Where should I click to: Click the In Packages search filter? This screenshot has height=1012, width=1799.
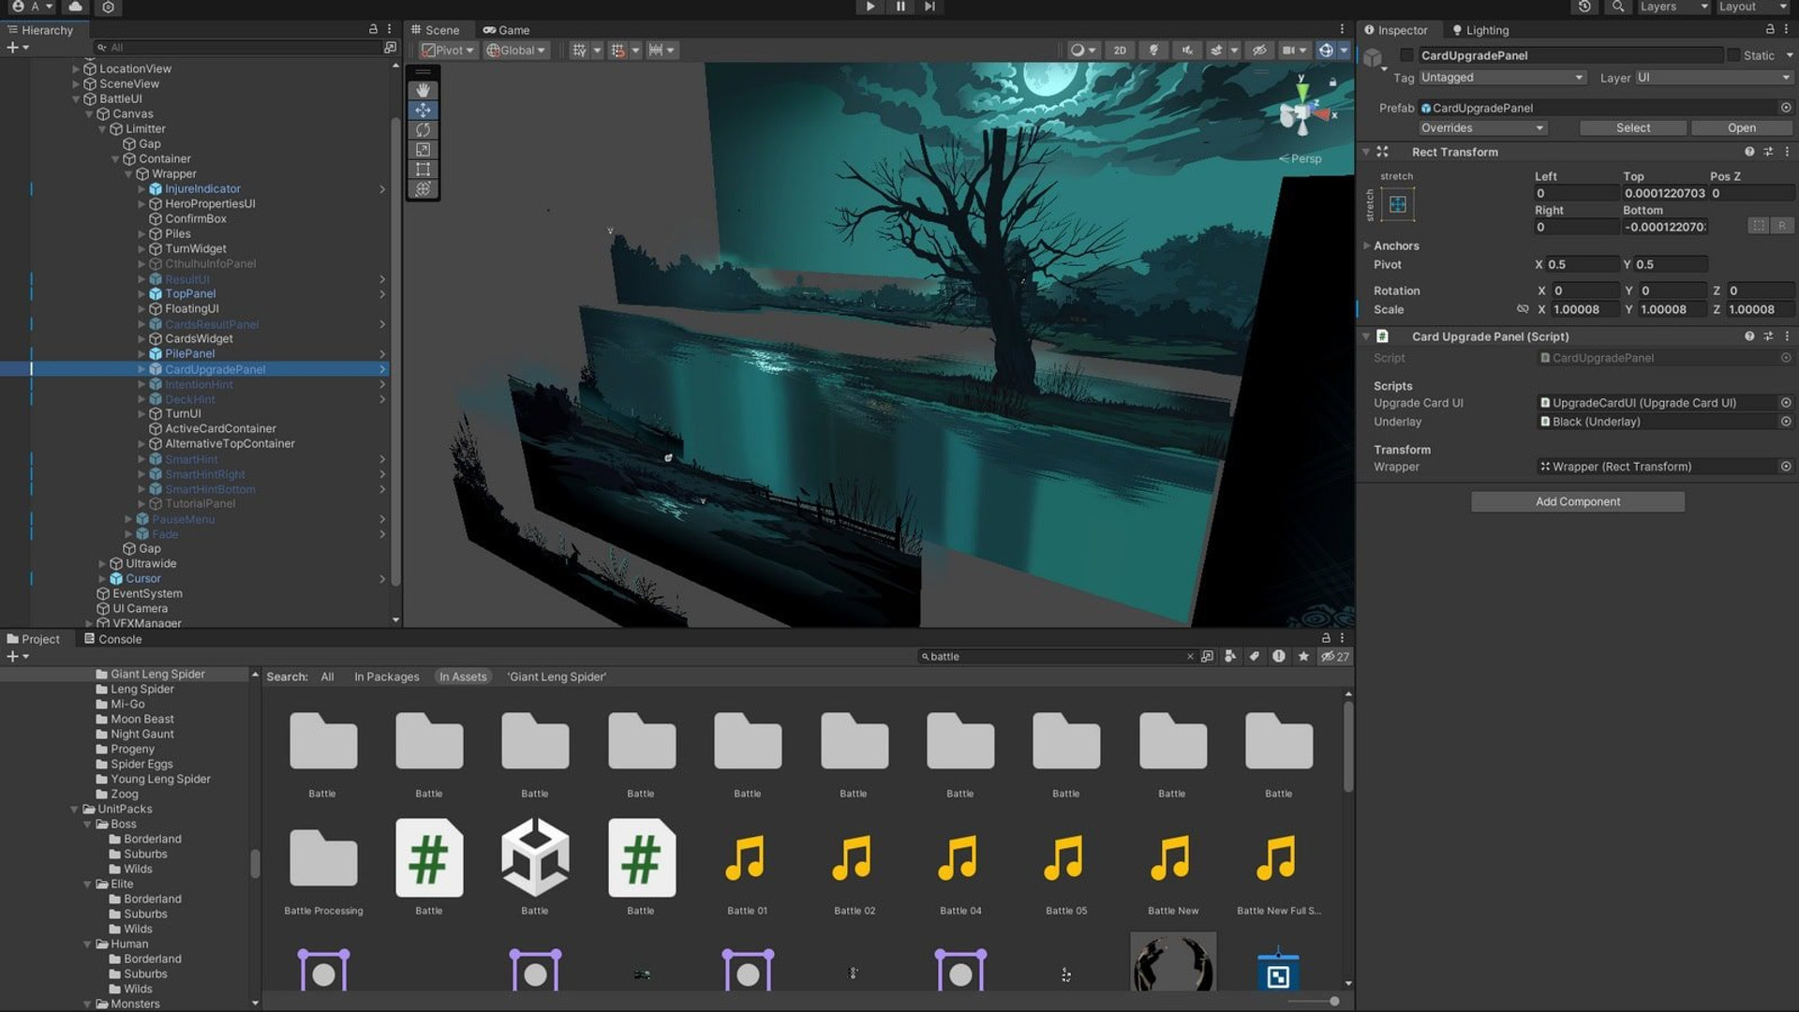[386, 677]
